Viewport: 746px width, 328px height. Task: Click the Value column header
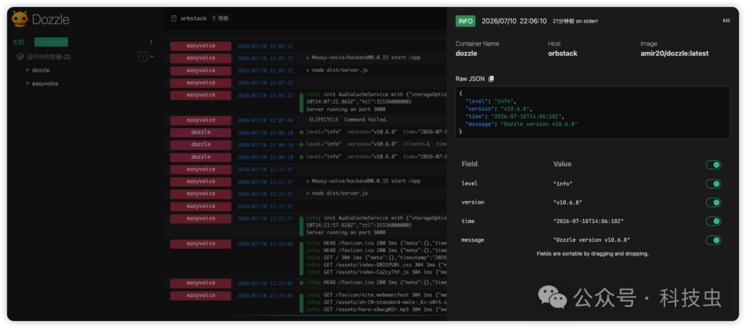click(x=562, y=164)
